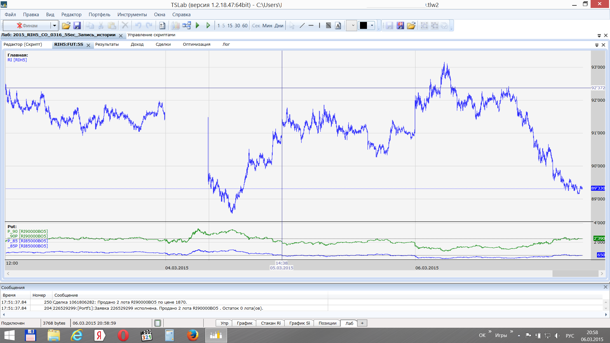
Task: Open the line style dropdown beside color box
Action: (x=352, y=25)
